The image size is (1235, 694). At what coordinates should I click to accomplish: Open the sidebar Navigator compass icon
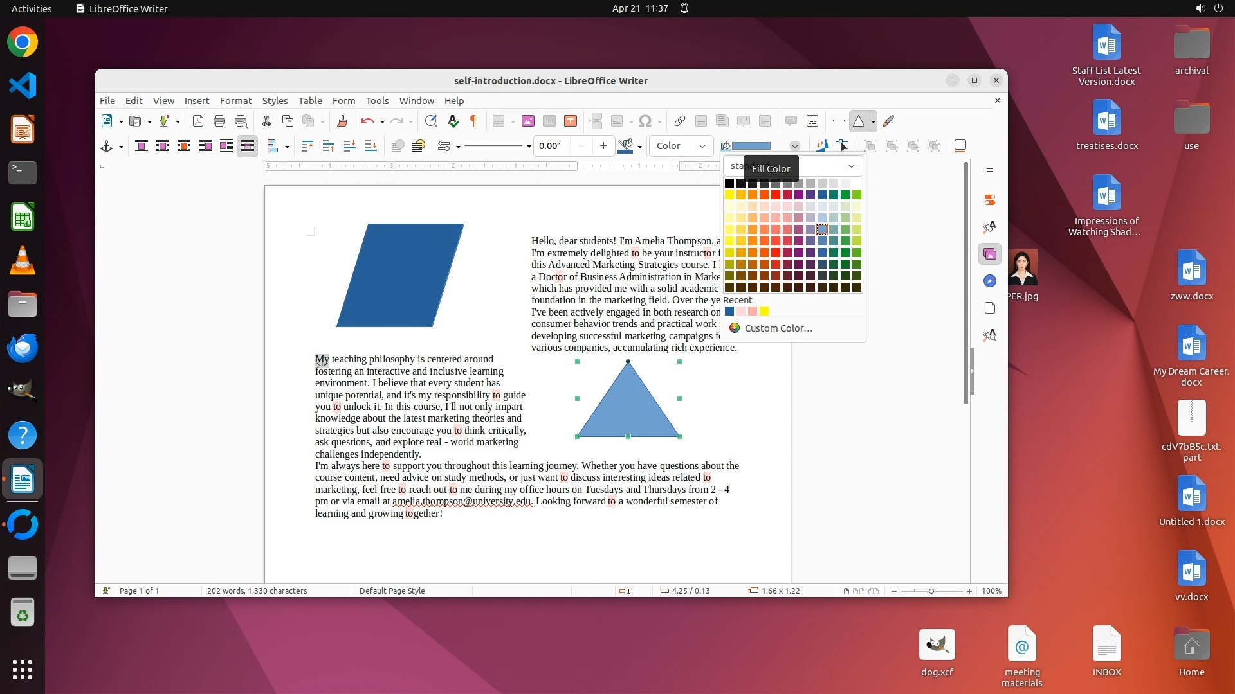click(990, 281)
